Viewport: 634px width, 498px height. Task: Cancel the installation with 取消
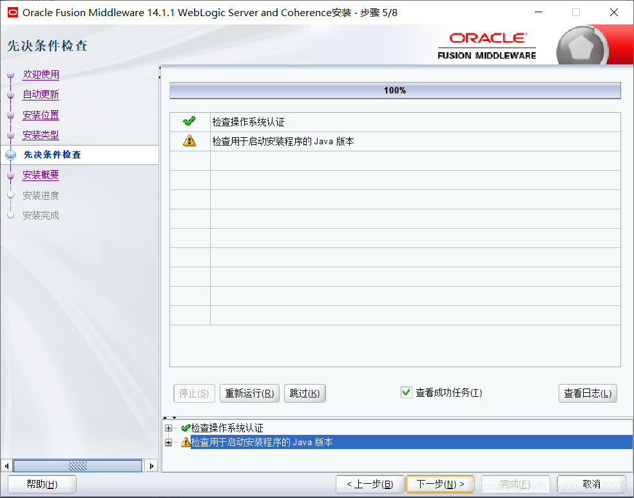591,484
